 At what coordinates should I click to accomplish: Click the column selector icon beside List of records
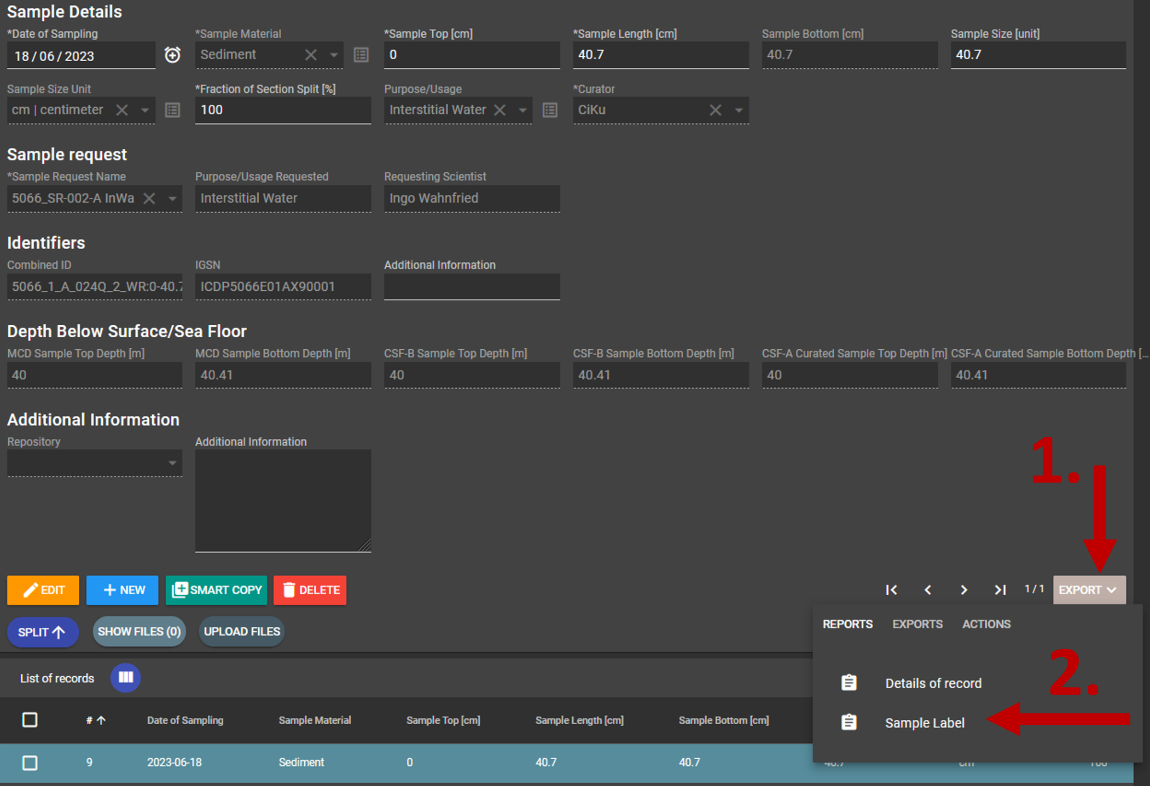point(126,678)
